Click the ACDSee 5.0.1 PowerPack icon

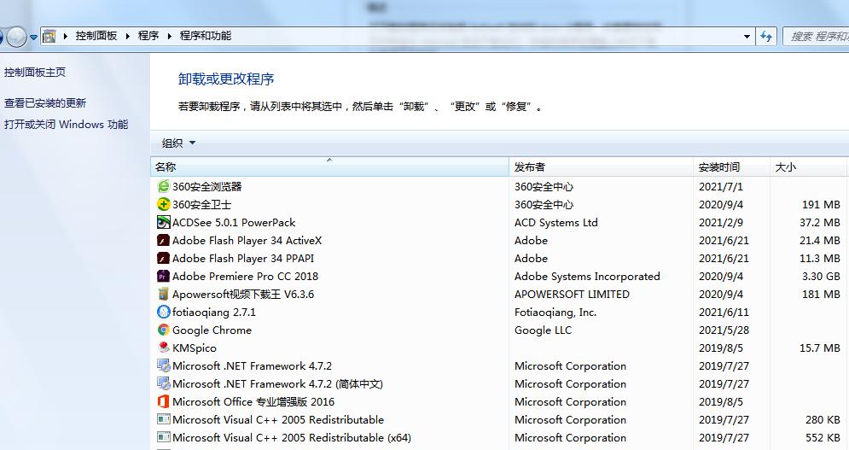(x=163, y=222)
